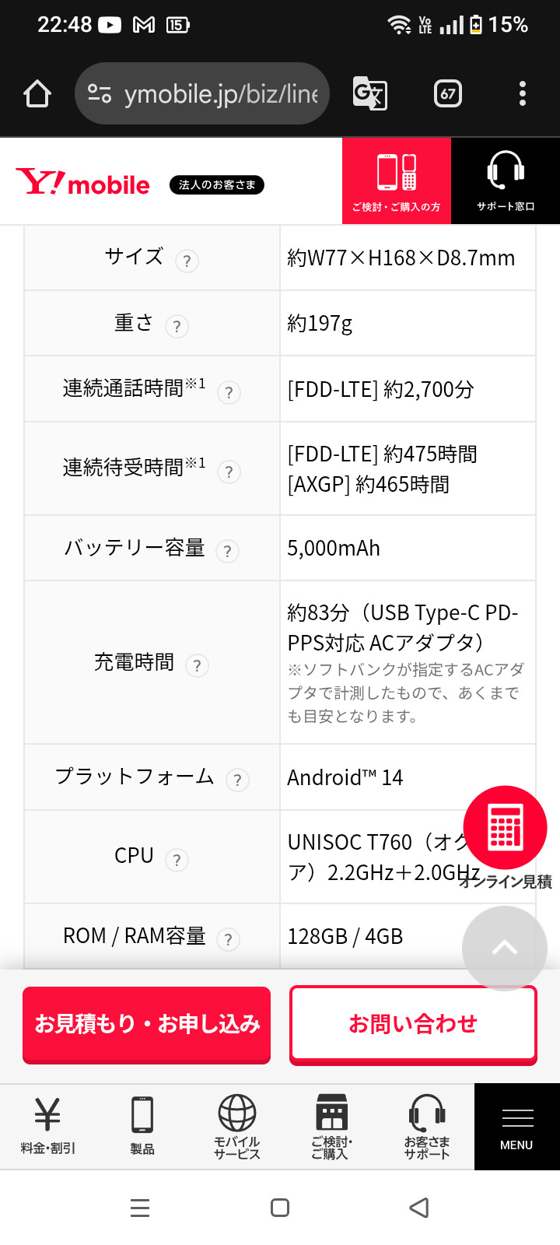560x1245 pixels.
Task: Open the Chrome three-dot overflow menu
Action: pos(522,94)
